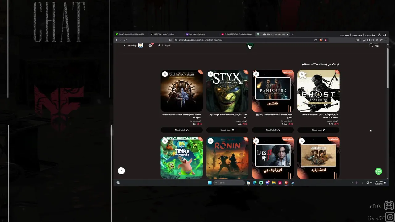Screen dimensions: 395x222
Task: Click the share page icon in address bar
Action: tap(316, 40)
